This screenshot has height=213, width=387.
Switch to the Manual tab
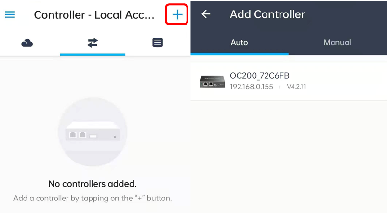(x=337, y=43)
